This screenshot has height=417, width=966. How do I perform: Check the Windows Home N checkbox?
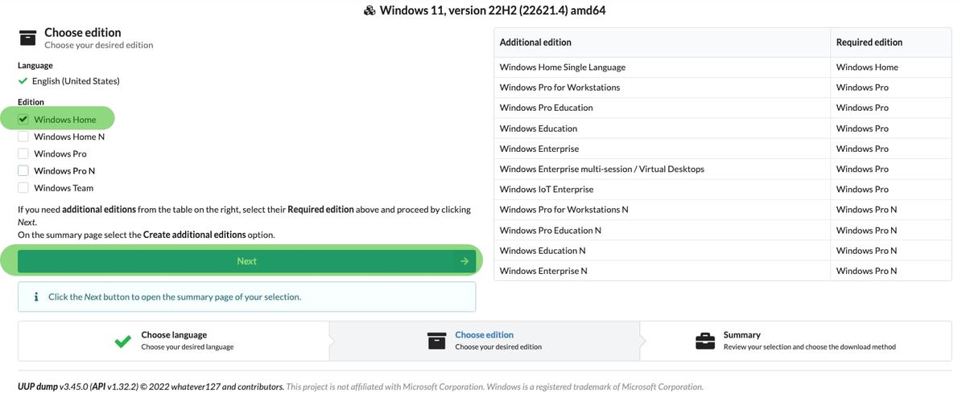point(23,137)
